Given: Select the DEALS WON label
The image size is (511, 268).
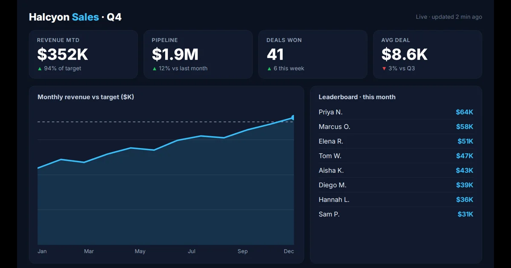Looking at the screenshot, I should click(x=284, y=40).
